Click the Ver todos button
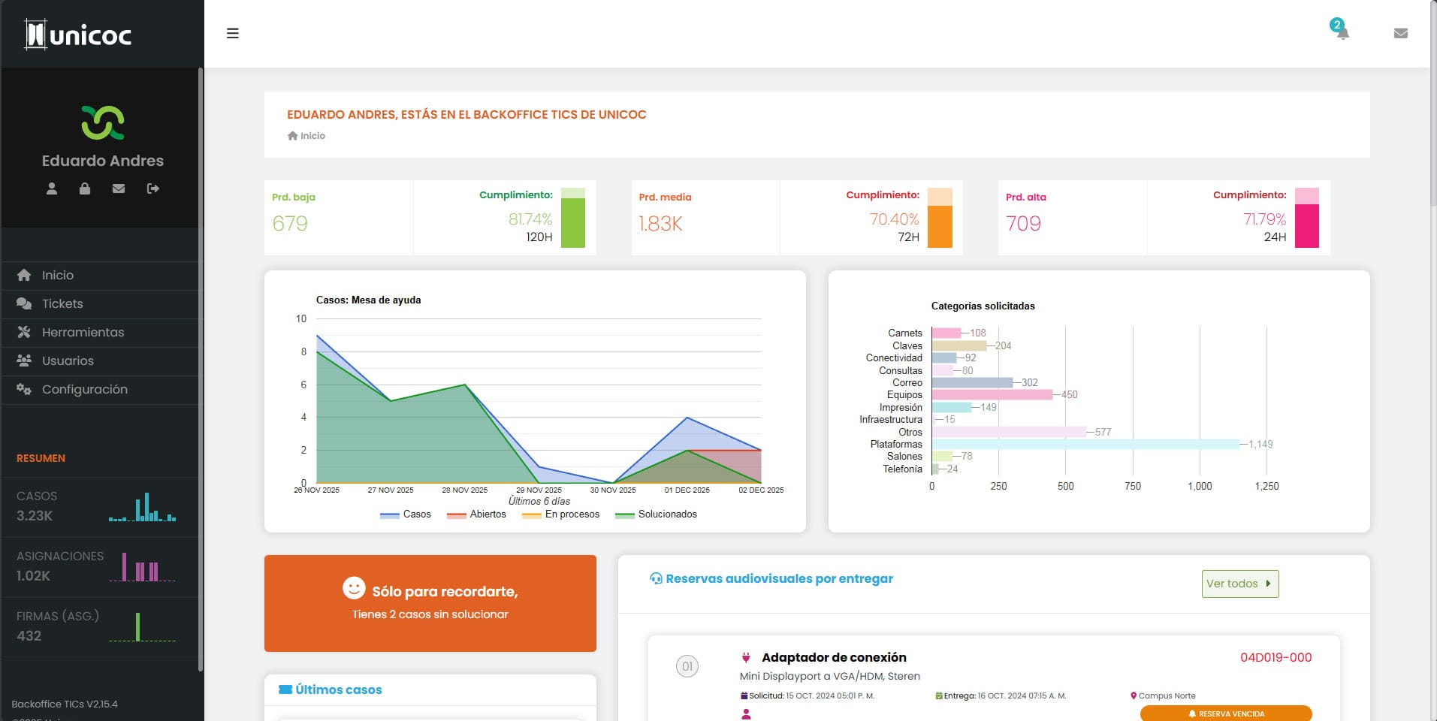Image resolution: width=1437 pixels, height=721 pixels. (x=1239, y=584)
